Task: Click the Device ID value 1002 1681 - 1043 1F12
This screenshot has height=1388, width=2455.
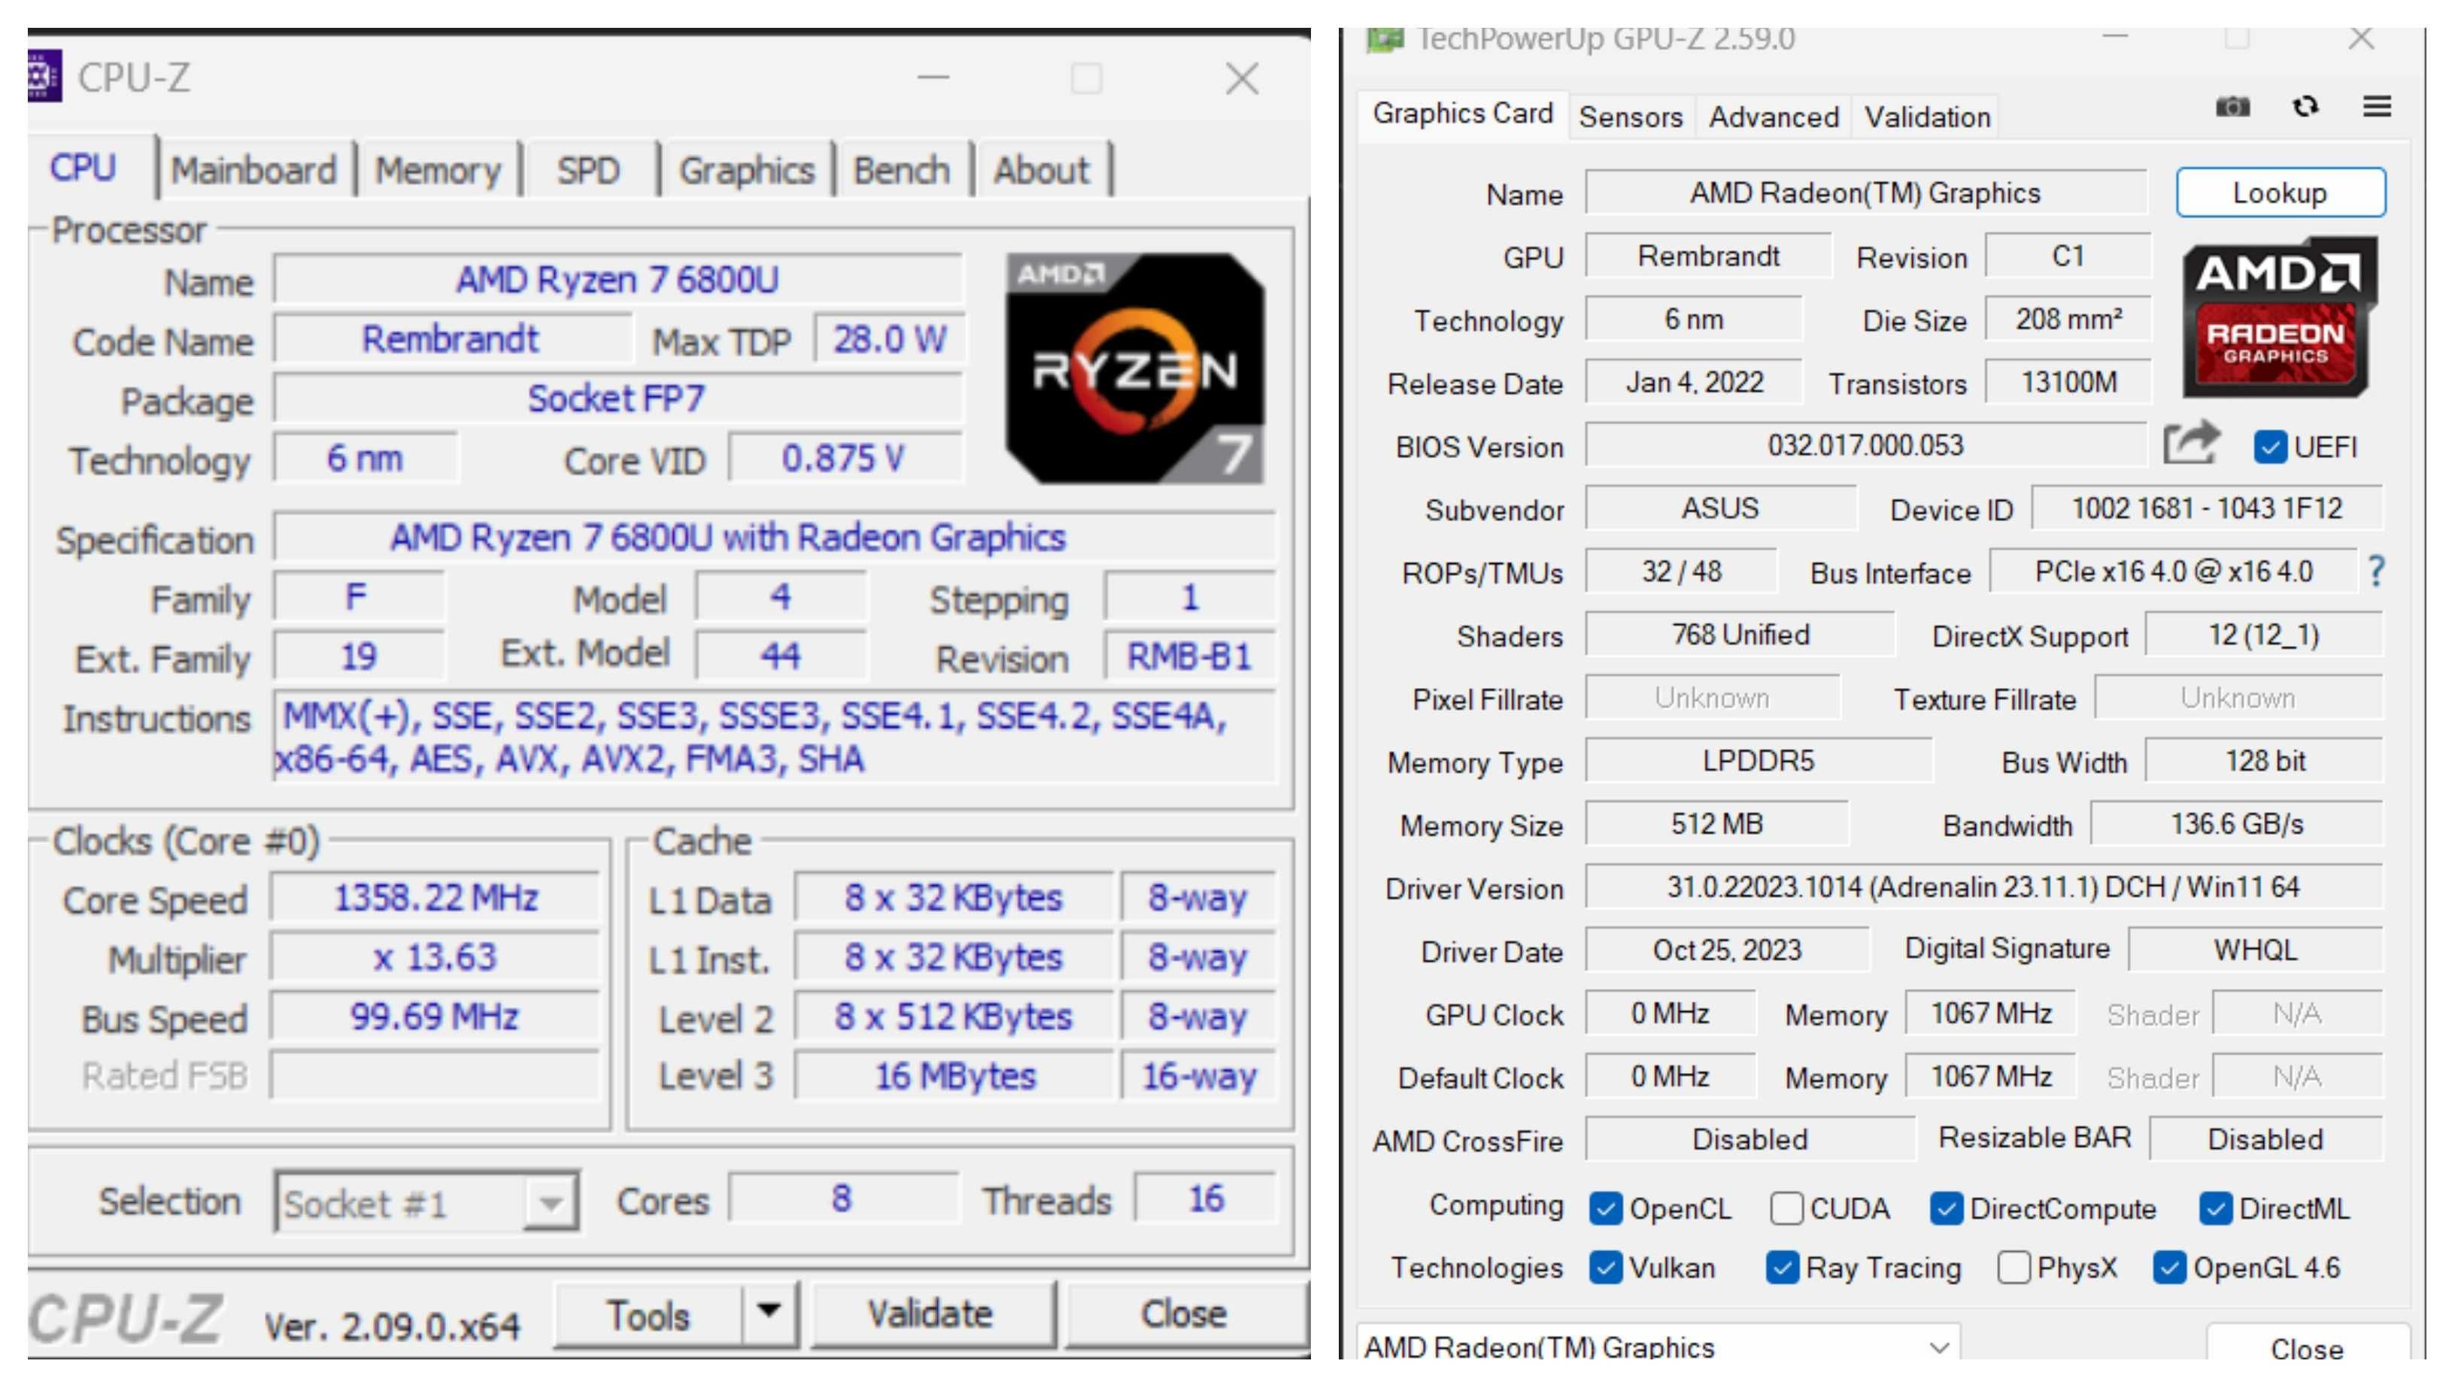Action: (2206, 508)
